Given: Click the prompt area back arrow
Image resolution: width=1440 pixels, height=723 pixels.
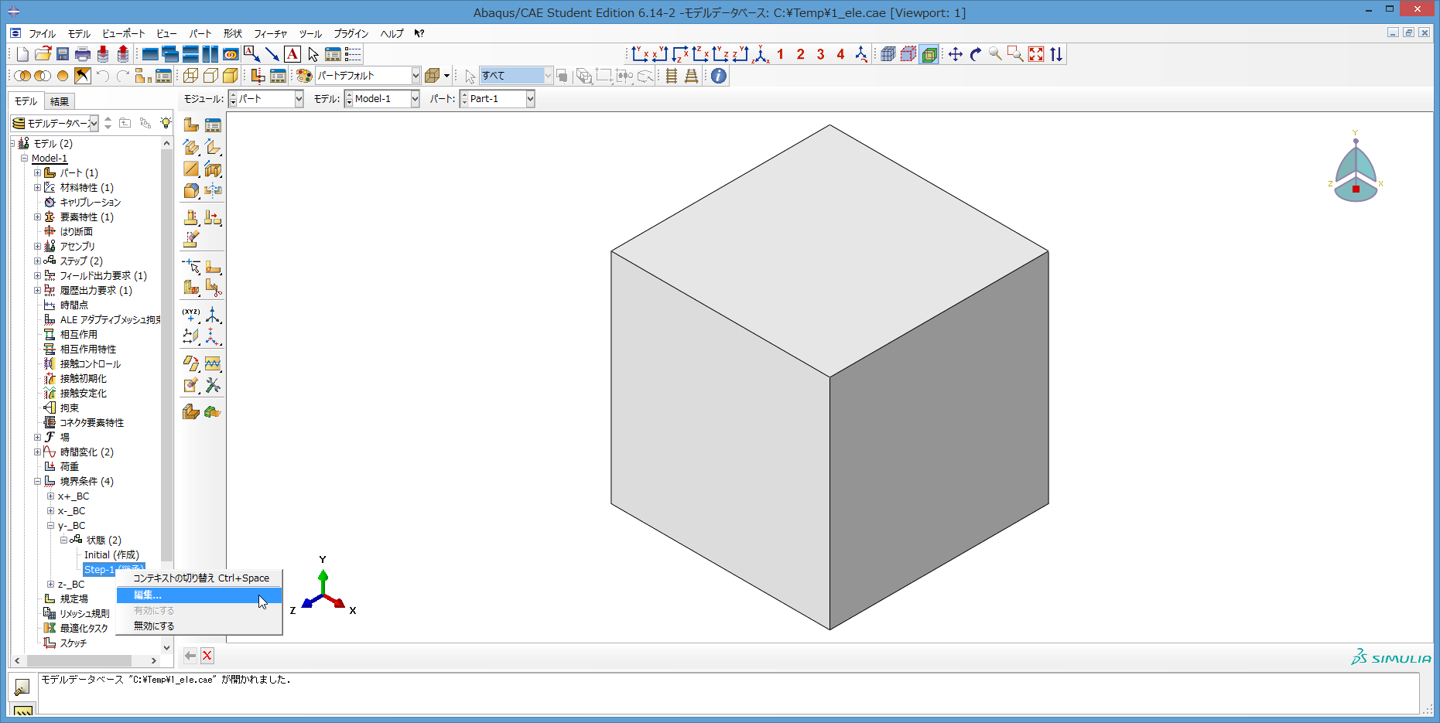Looking at the screenshot, I should (190, 656).
